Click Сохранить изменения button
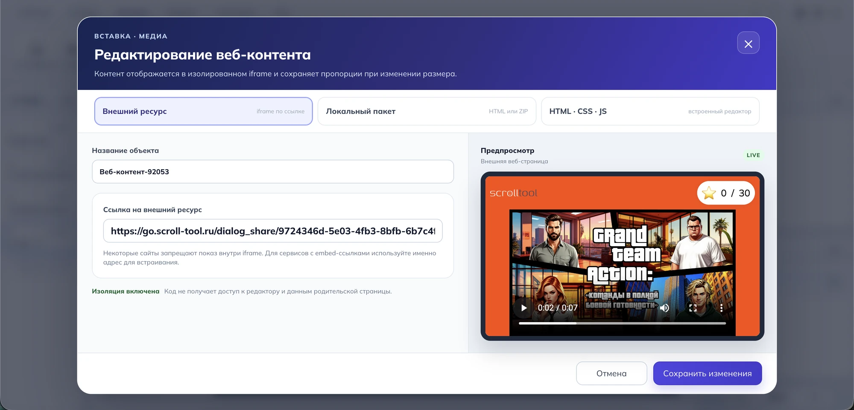Viewport: 854px width, 410px height. (x=708, y=373)
